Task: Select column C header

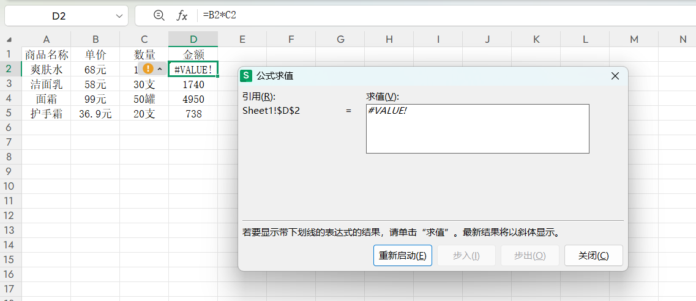Action: coord(144,39)
